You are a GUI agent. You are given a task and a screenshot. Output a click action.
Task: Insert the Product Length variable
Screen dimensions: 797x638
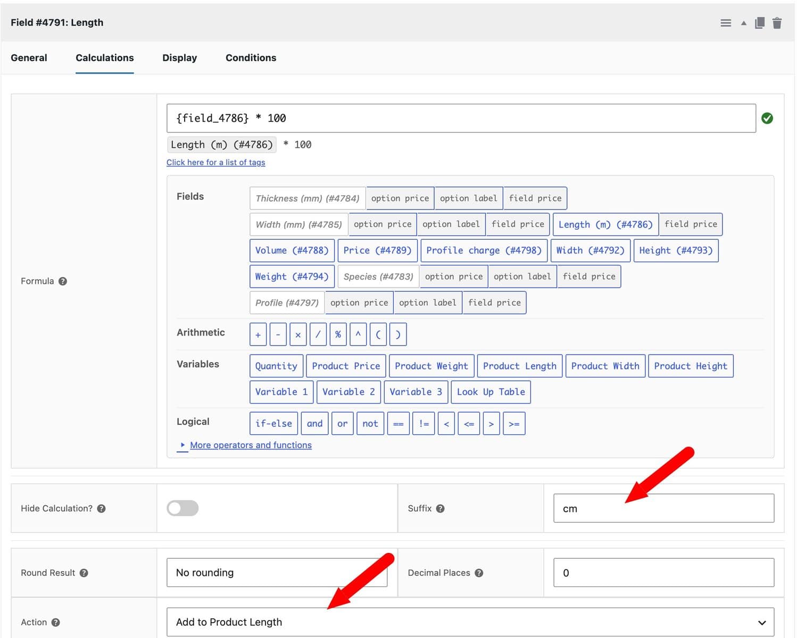pyautogui.click(x=520, y=366)
